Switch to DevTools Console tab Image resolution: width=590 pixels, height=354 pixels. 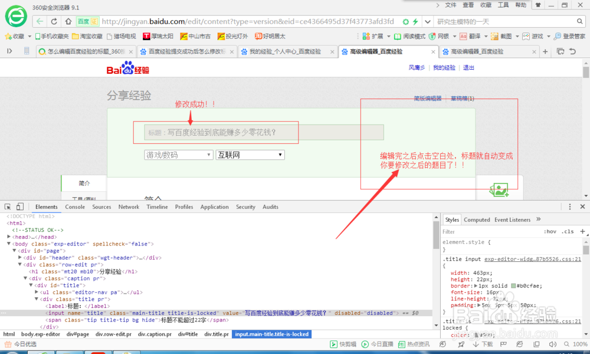75,207
